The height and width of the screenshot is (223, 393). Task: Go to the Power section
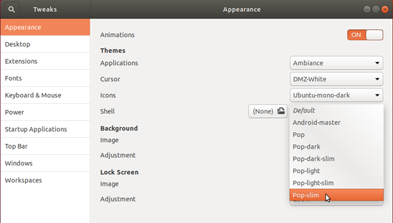(x=45, y=112)
